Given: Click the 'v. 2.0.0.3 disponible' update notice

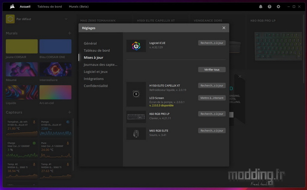Looking at the screenshot, I should [x=161, y=105].
